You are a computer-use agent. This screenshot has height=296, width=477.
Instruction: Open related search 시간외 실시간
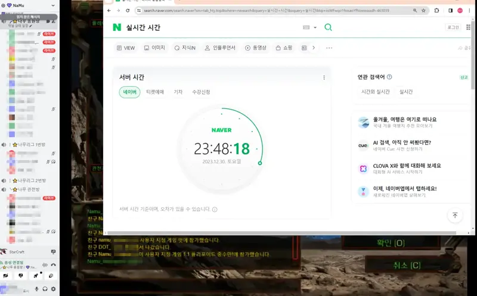point(376,92)
